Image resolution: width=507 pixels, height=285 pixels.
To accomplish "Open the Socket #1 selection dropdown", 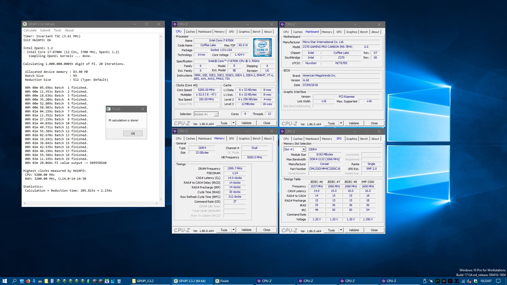I will pyautogui.click(x=206, y=114).
